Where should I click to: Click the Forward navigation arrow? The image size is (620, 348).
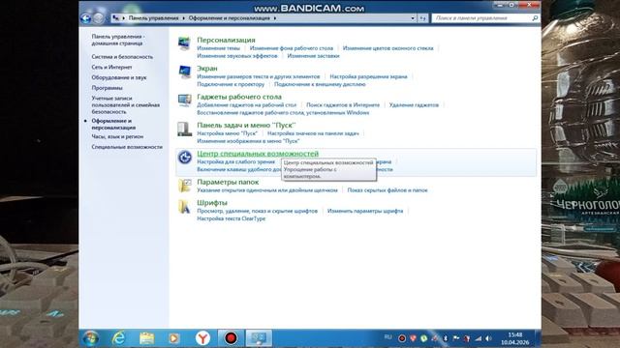tap(99, 18)
